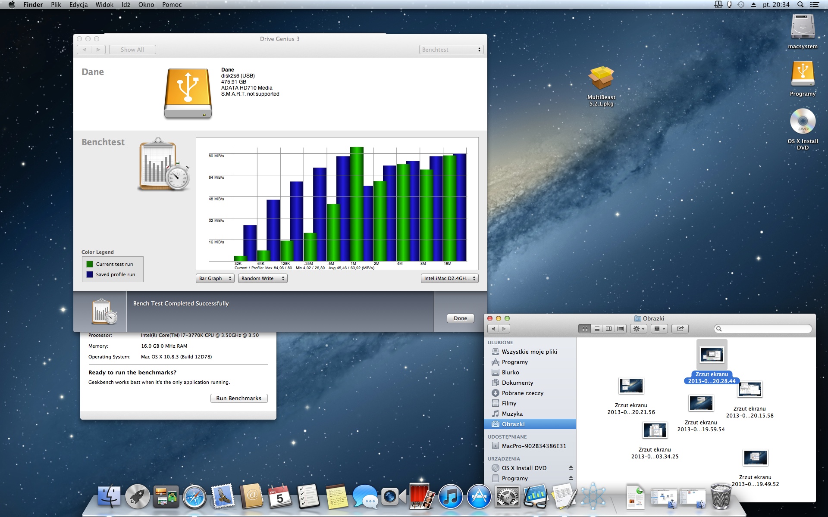Open the Plik menu

(56, 5)
